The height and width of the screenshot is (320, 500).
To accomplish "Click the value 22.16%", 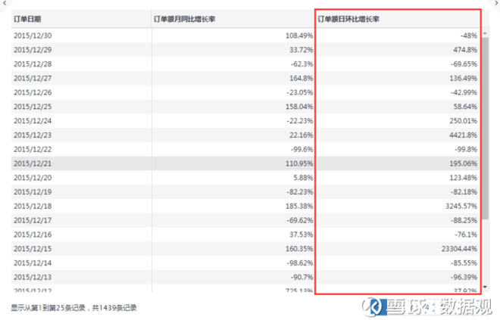I will (301, 135).
